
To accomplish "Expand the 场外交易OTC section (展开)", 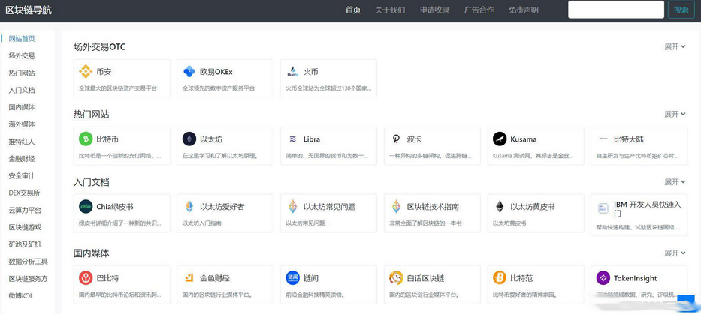I will (675, 46).
